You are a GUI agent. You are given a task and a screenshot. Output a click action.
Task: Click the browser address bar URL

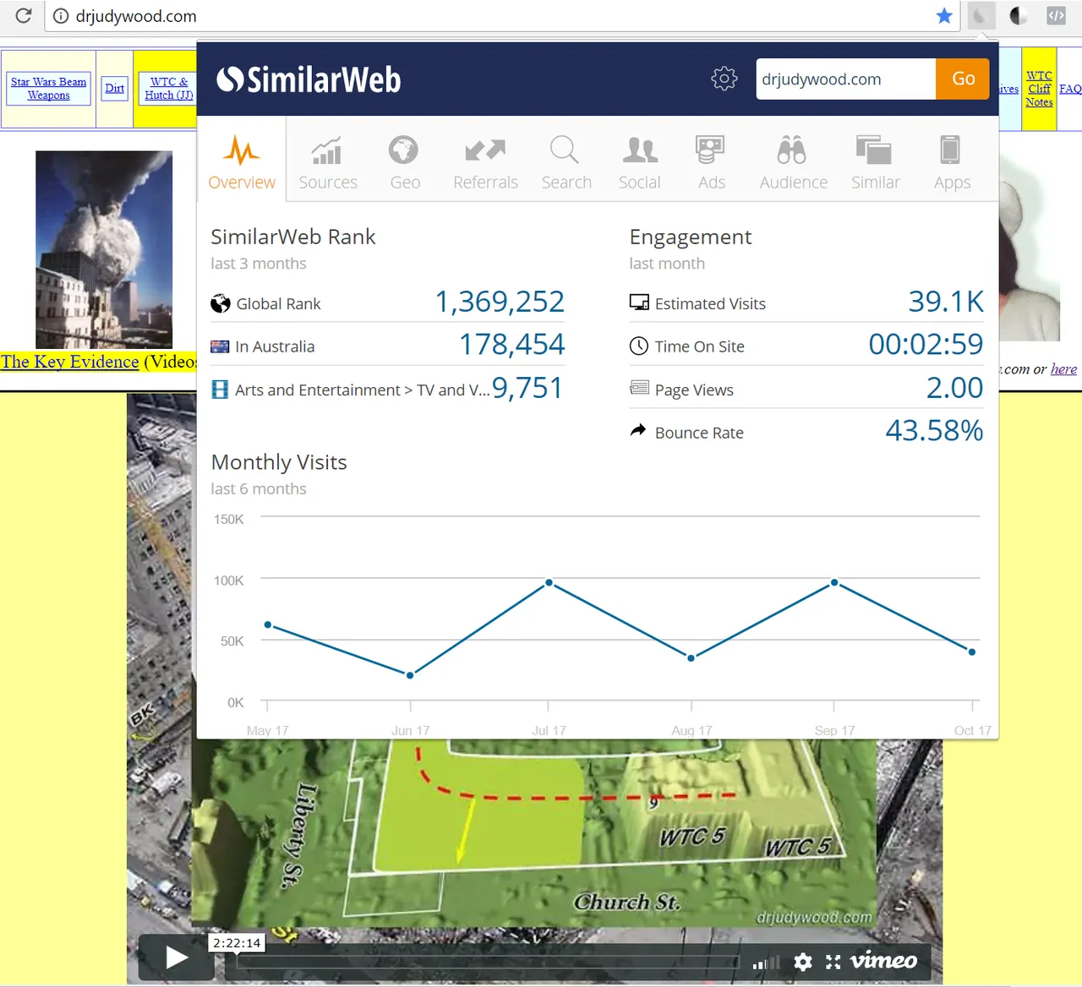(x=136, y=16)
